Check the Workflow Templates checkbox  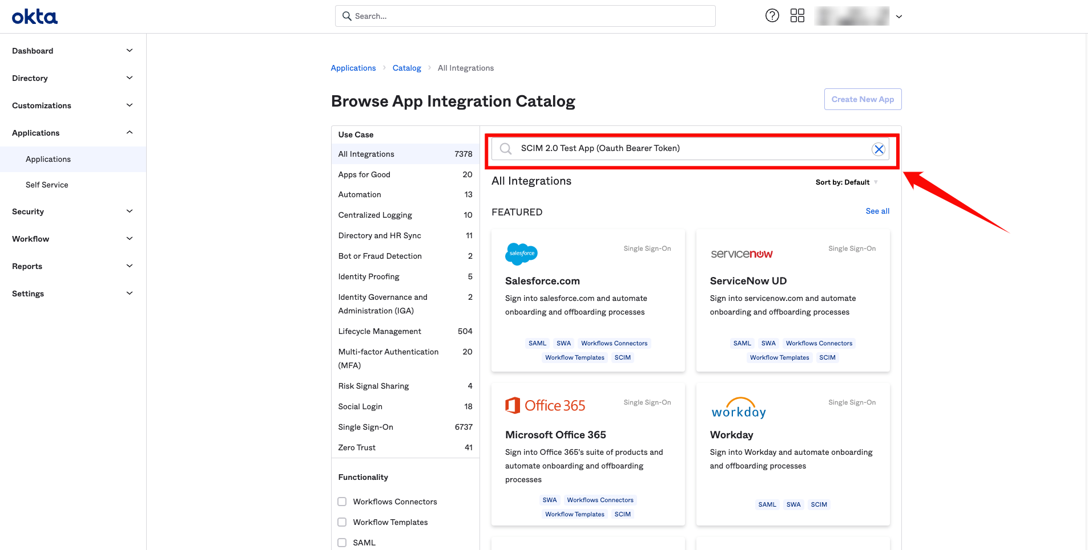pyautogui.click(x=342, y=522)
